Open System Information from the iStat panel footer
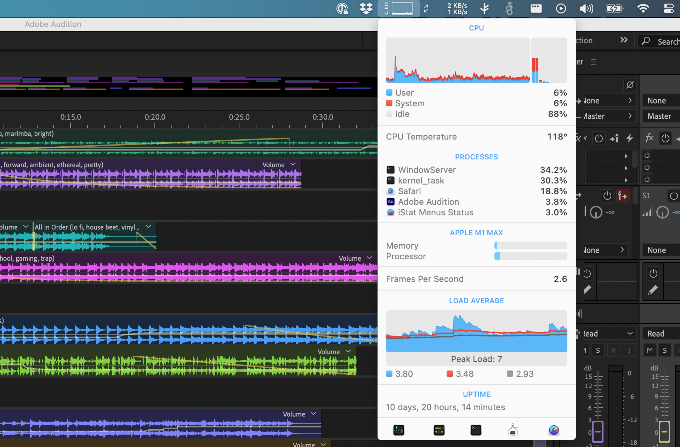 coord(513,430)
